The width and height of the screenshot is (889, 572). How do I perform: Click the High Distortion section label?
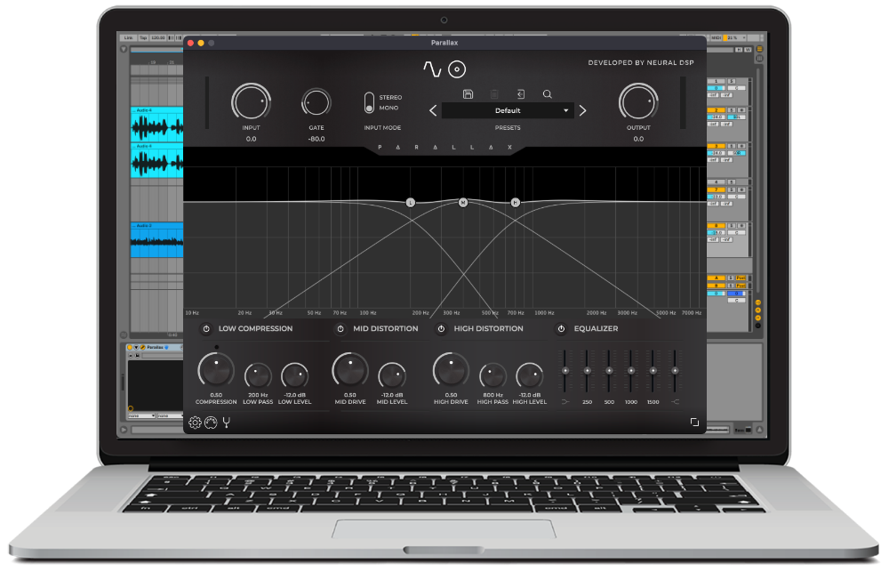pyautogui.click(x=489, y=328)
